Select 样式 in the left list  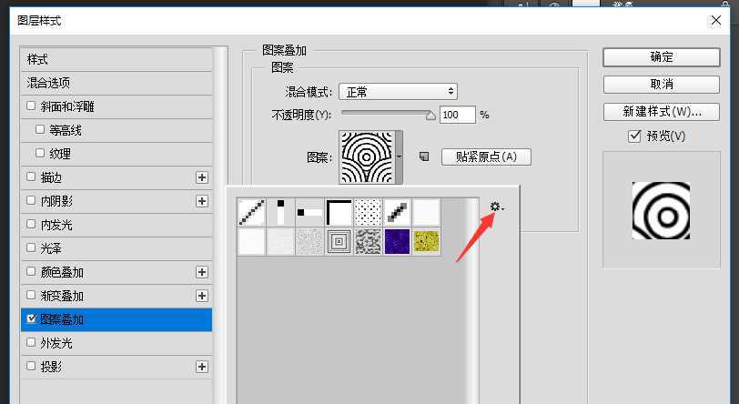(116, 59)
